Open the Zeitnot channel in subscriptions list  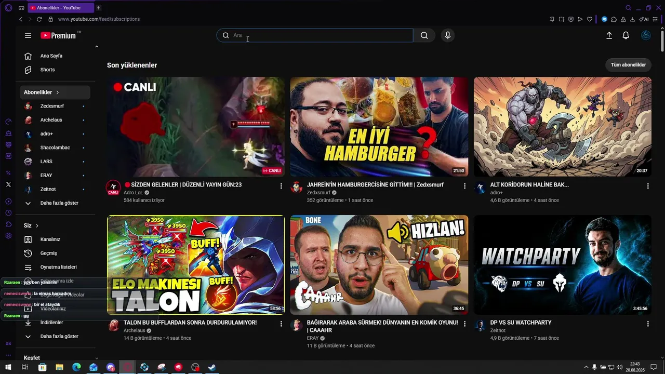pos(55,189)
